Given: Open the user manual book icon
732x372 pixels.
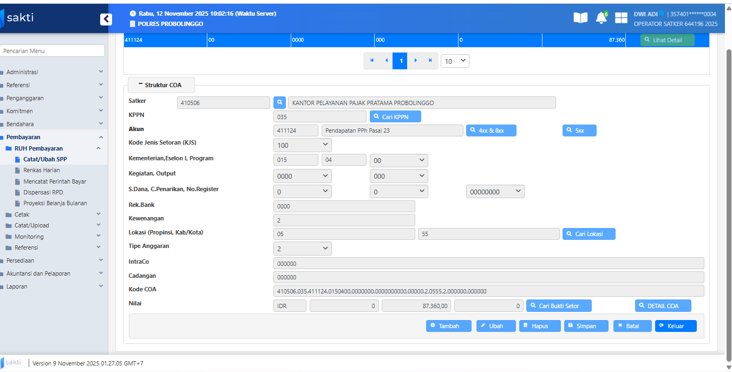Looking at the screenshot, I should [x=580, y=18].
